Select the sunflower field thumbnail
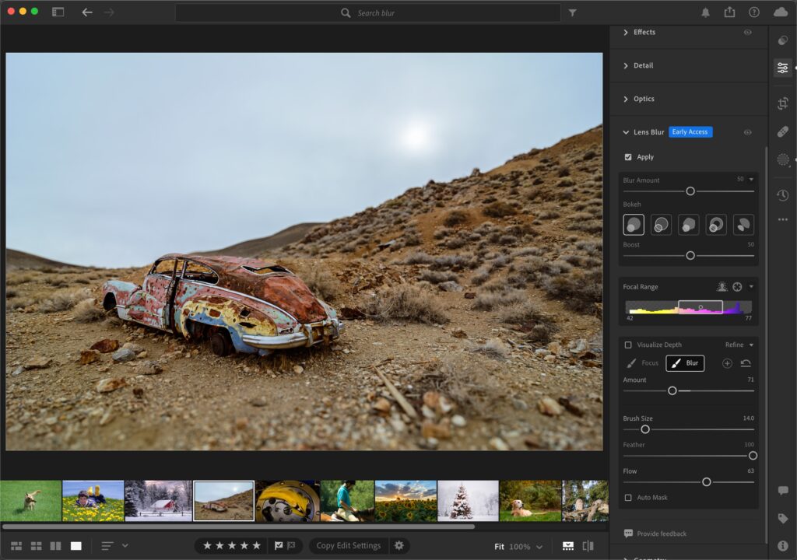The height and width of the screenshot is (560, 797). point(406,501)
